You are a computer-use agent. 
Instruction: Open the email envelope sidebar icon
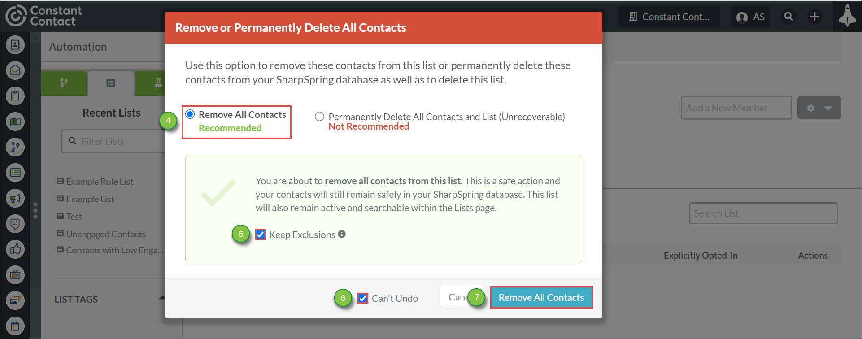point(15,70)
